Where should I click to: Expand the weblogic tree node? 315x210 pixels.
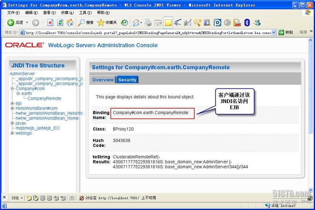click(x=12, y=133)
